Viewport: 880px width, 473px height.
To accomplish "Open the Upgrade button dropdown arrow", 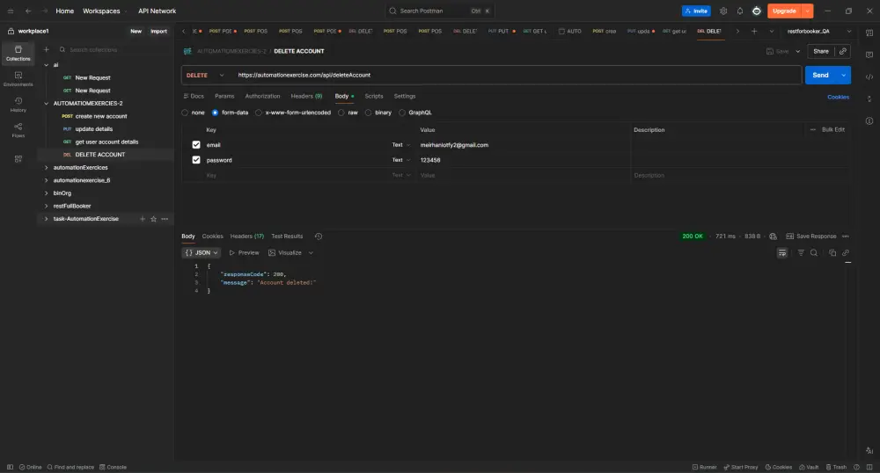I will pyautogui.click(x=807, y=11).
